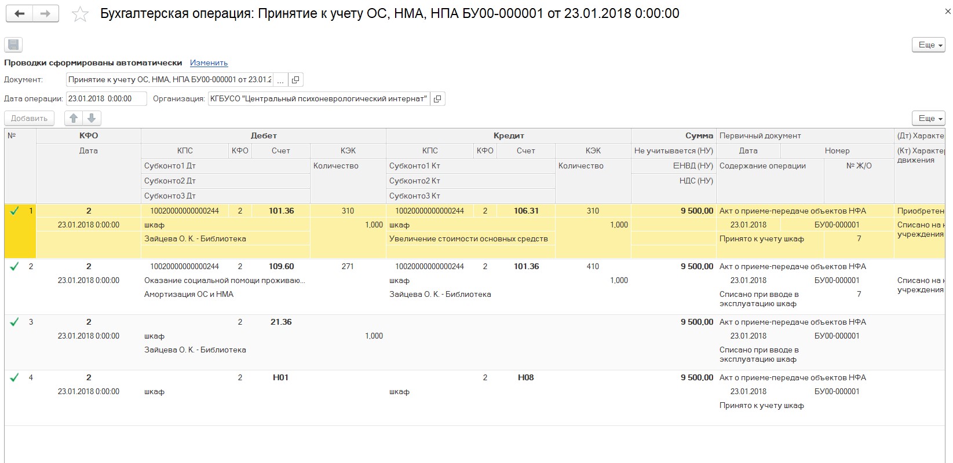The width and height of the screenshot is (953, 463).
Task: Click НДС (НУ) header
Action: (674, 181)
